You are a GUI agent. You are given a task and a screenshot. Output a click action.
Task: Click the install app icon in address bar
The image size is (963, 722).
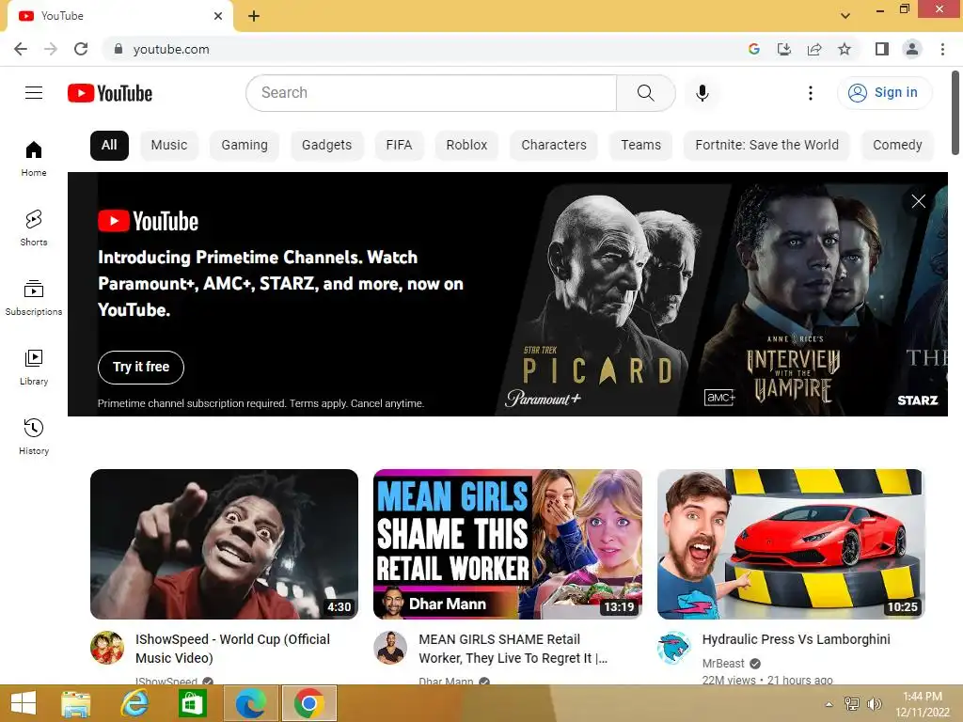[x=784, y=49]
